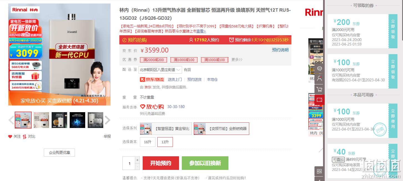Show next product thumbnails with right arrow

coord(107,120)
